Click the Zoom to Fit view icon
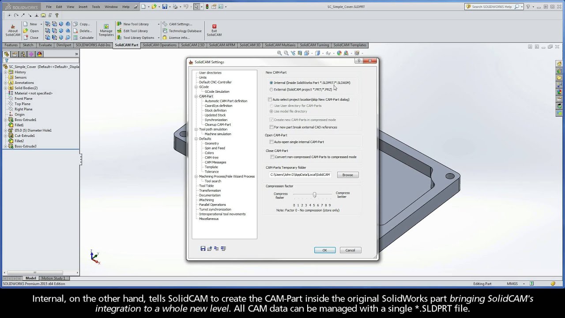The width and height of the screenshot is (565, 318). point(279,53)
